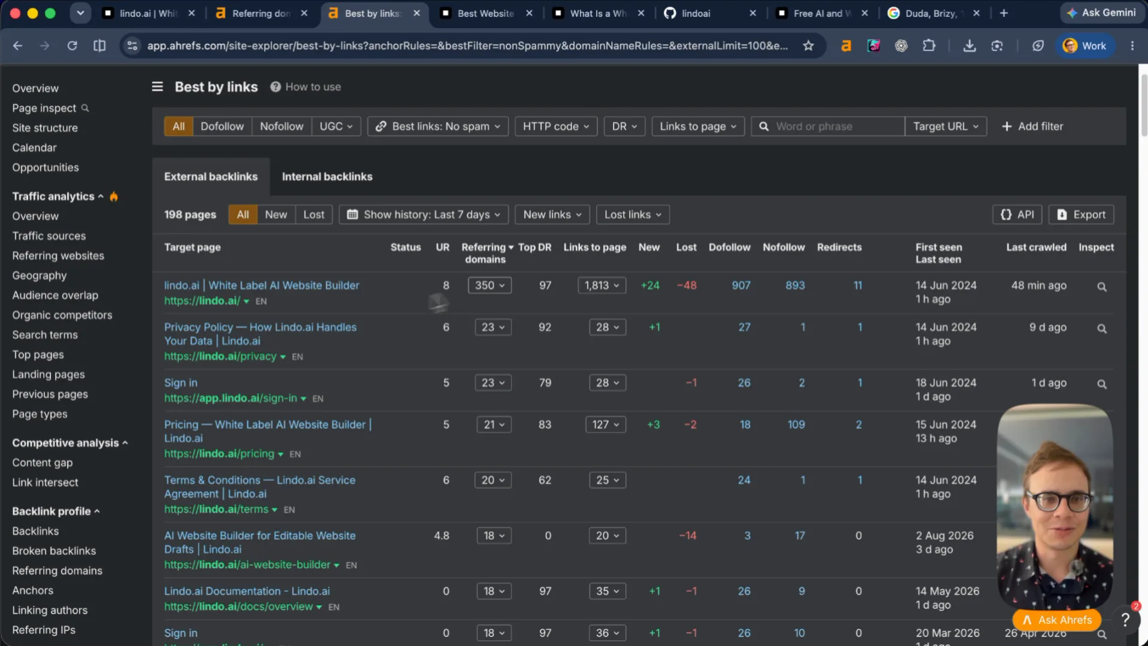This screenshot has height=646, width=1148.
Task: Open the https://lindo.ai/pricing link
Action: (x=219, y=453)
